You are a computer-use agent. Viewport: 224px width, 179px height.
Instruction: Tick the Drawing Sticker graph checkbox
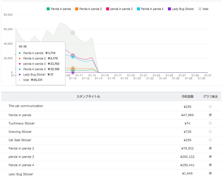pos(210,131)
